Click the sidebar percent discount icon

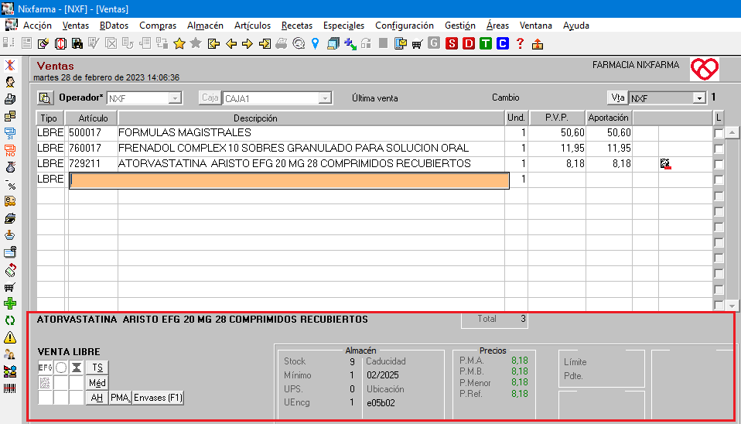(10, 184)
